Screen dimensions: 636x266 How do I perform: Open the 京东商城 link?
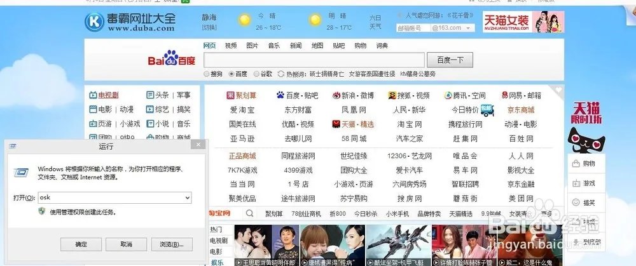tap(522, 110)
